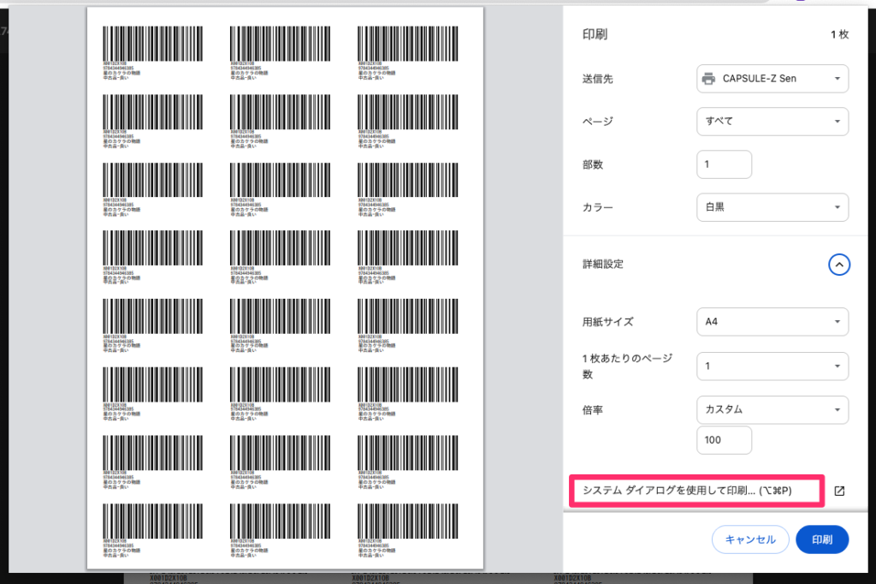Click the 印刷 heading of the panel
Screen dimensions: 876x584
click(595, 34)
